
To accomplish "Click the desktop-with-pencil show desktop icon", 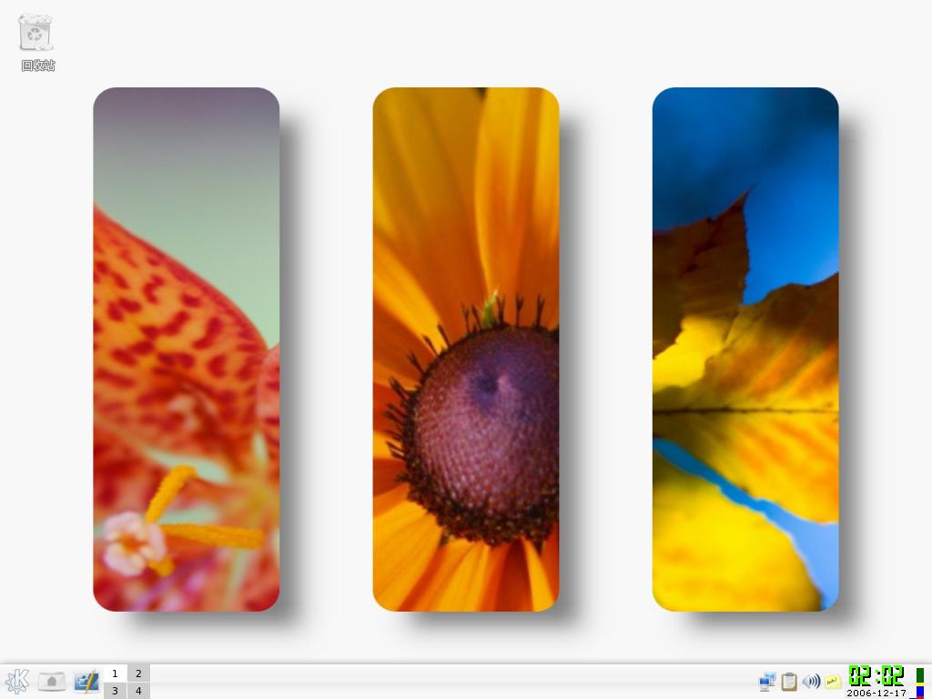I will click(86, 681).
